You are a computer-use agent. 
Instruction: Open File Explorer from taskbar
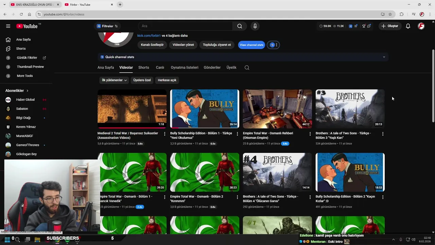tap(37, 240)
